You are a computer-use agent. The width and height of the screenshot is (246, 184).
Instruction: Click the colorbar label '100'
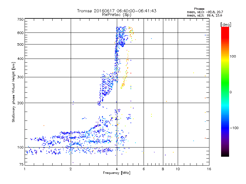233,56
